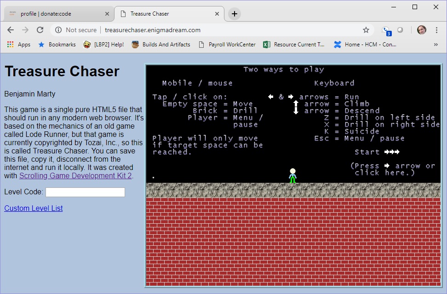Click the Level Code text field
The height and width of the screenshot is (294, 447).
(85, 192)
